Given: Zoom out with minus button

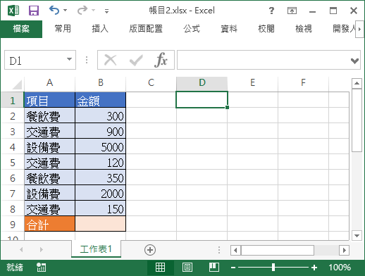Looking at the screenshot, I should (x=233, y=268).
